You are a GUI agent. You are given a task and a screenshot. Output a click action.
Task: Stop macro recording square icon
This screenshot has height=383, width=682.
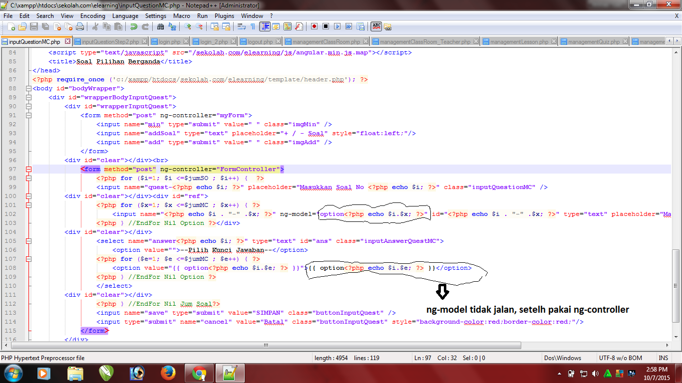tap(326, 26)
